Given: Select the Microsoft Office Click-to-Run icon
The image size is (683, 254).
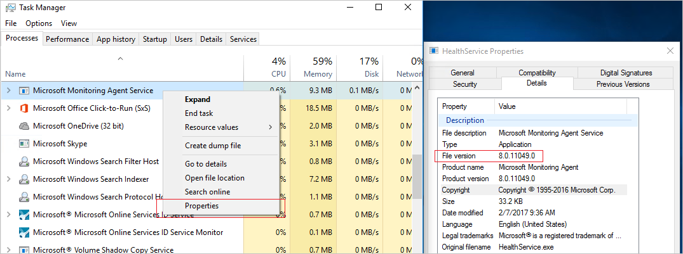Looking at the screenshot, I should coord(24,108).
